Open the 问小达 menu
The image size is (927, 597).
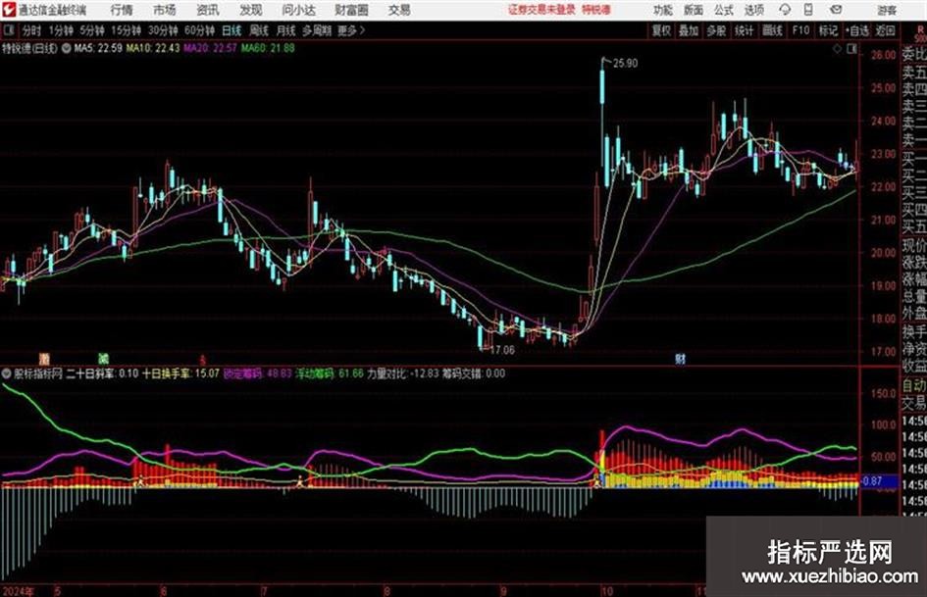click(298, 10)
